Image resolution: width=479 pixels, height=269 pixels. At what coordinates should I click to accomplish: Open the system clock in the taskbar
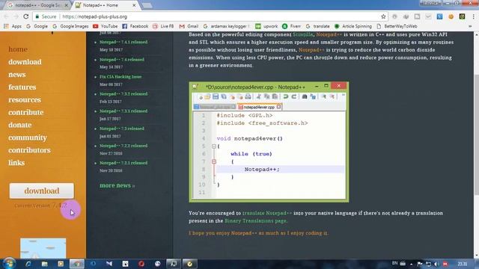[x=463, y=264]
